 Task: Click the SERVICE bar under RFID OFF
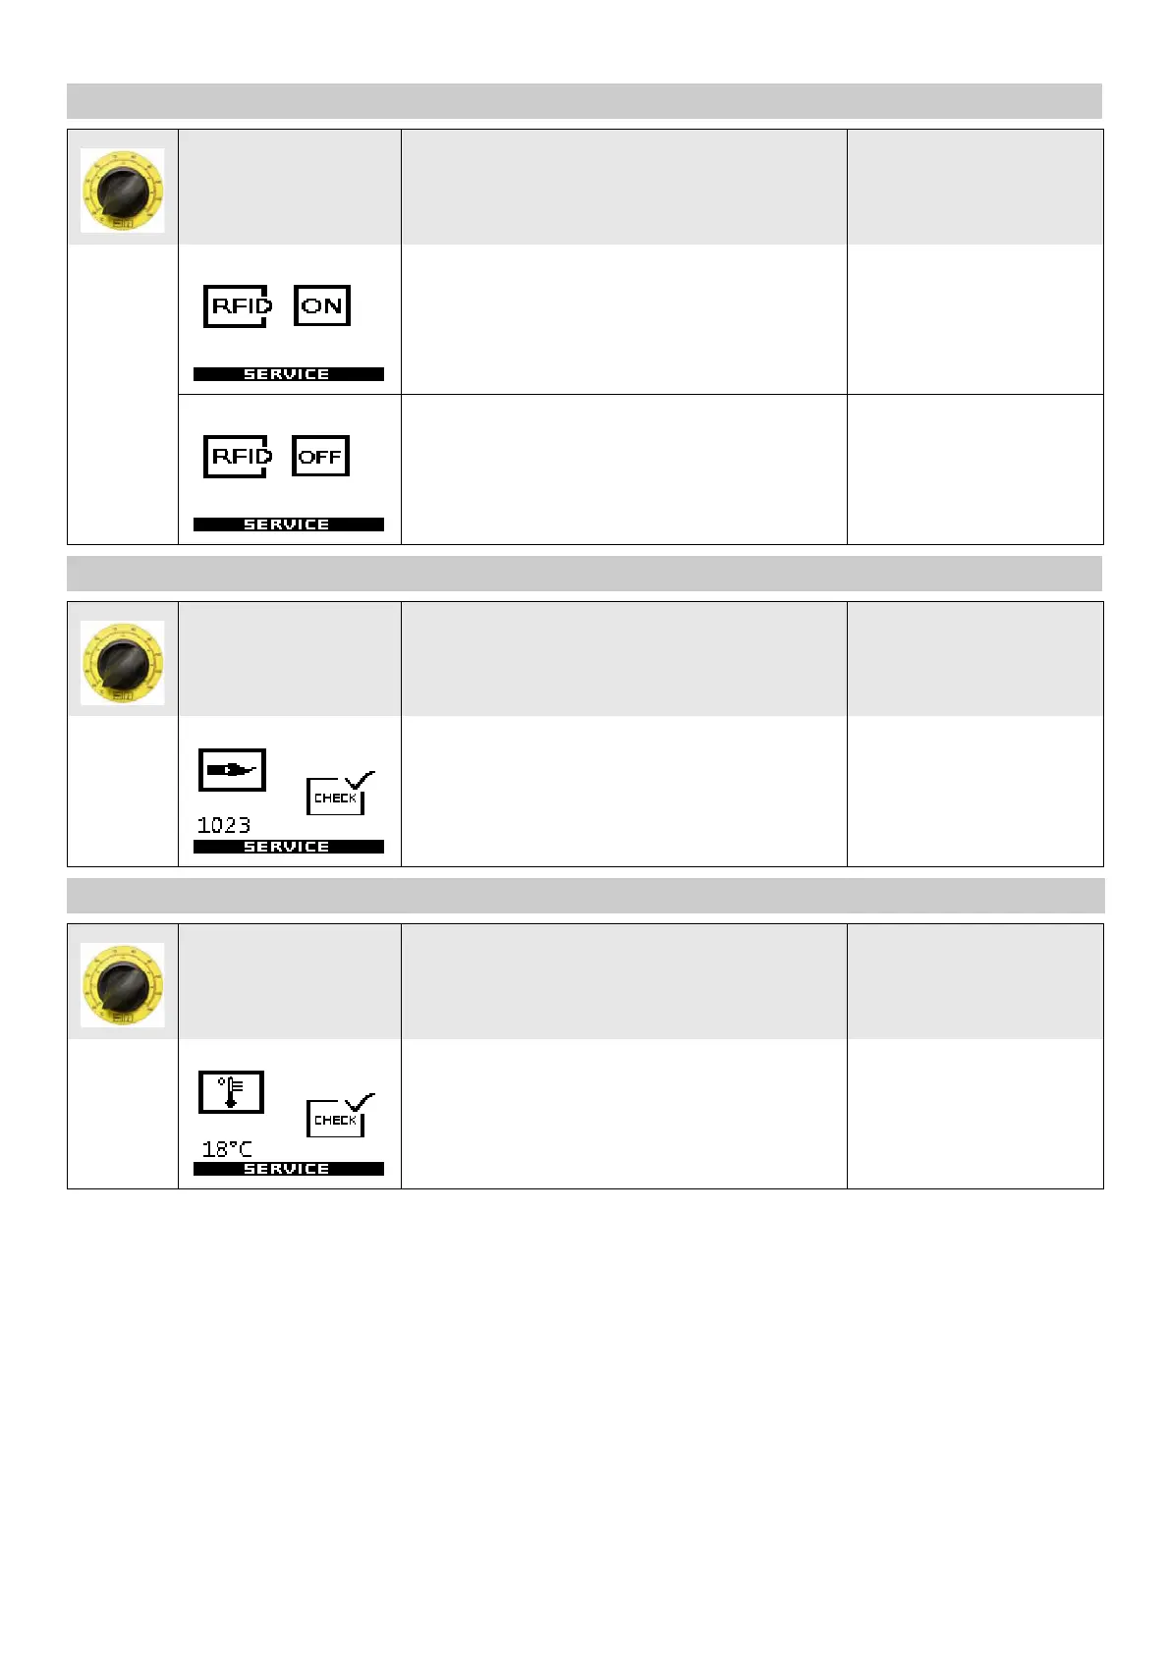click(x=288, y=524)
